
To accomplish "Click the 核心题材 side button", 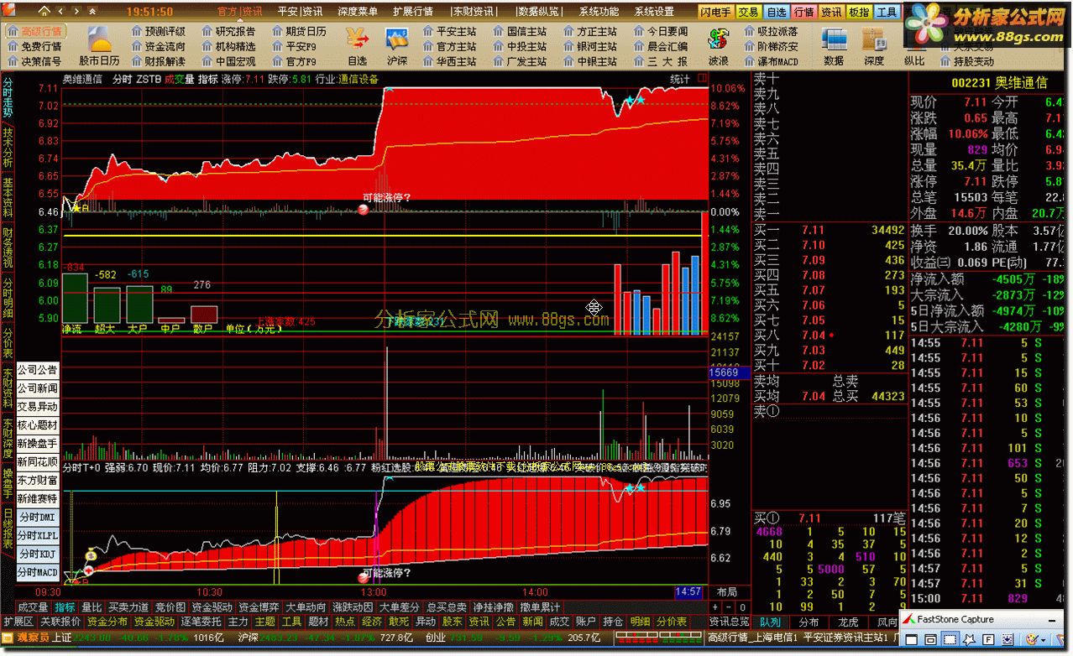I will (38, 425).
